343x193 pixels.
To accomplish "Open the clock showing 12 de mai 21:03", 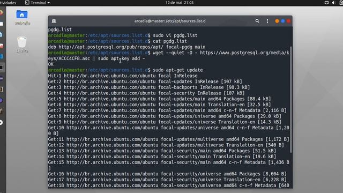I will pyautogui.click(x=180, y=3).
